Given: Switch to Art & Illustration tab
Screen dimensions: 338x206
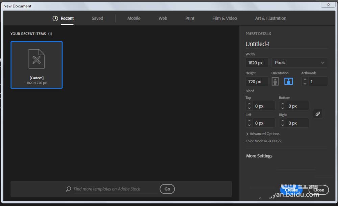Looking at the screenshot, I should click(270, 18).
